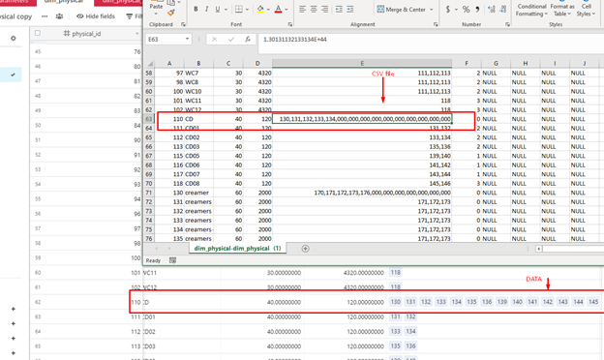Click the Borders icon in Font group

tap(239, 9)
